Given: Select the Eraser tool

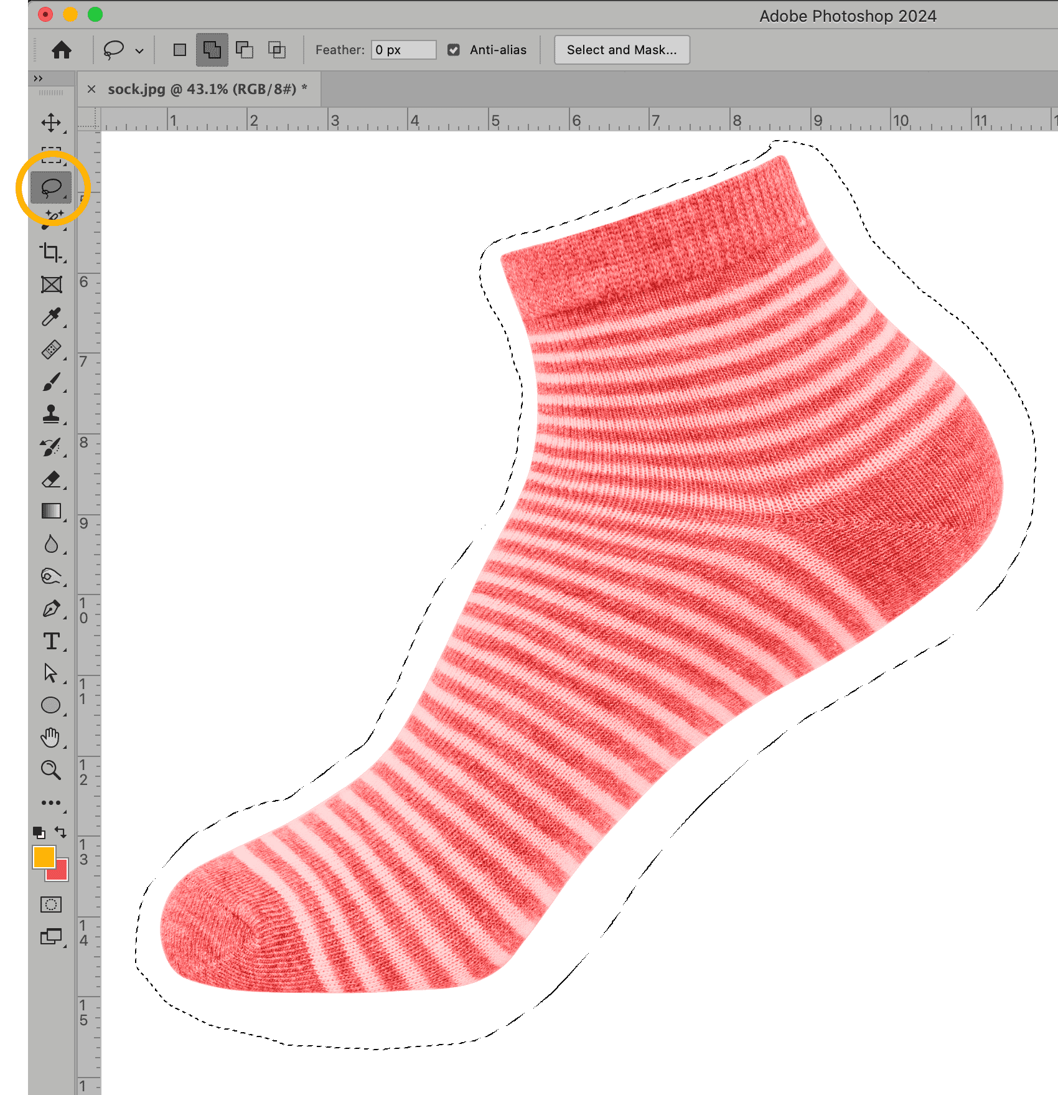Looking at the screenshot, I should tap(51, 479).
